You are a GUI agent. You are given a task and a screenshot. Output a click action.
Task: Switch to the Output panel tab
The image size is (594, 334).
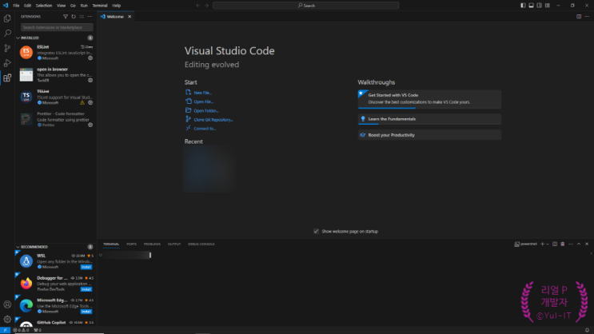click(x=174, y=245)
